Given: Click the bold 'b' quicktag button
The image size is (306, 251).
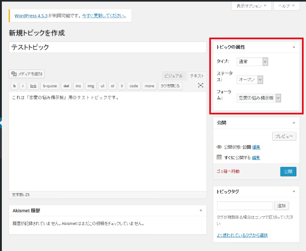Looking at the screenshot, I should (x=15, y=86).
